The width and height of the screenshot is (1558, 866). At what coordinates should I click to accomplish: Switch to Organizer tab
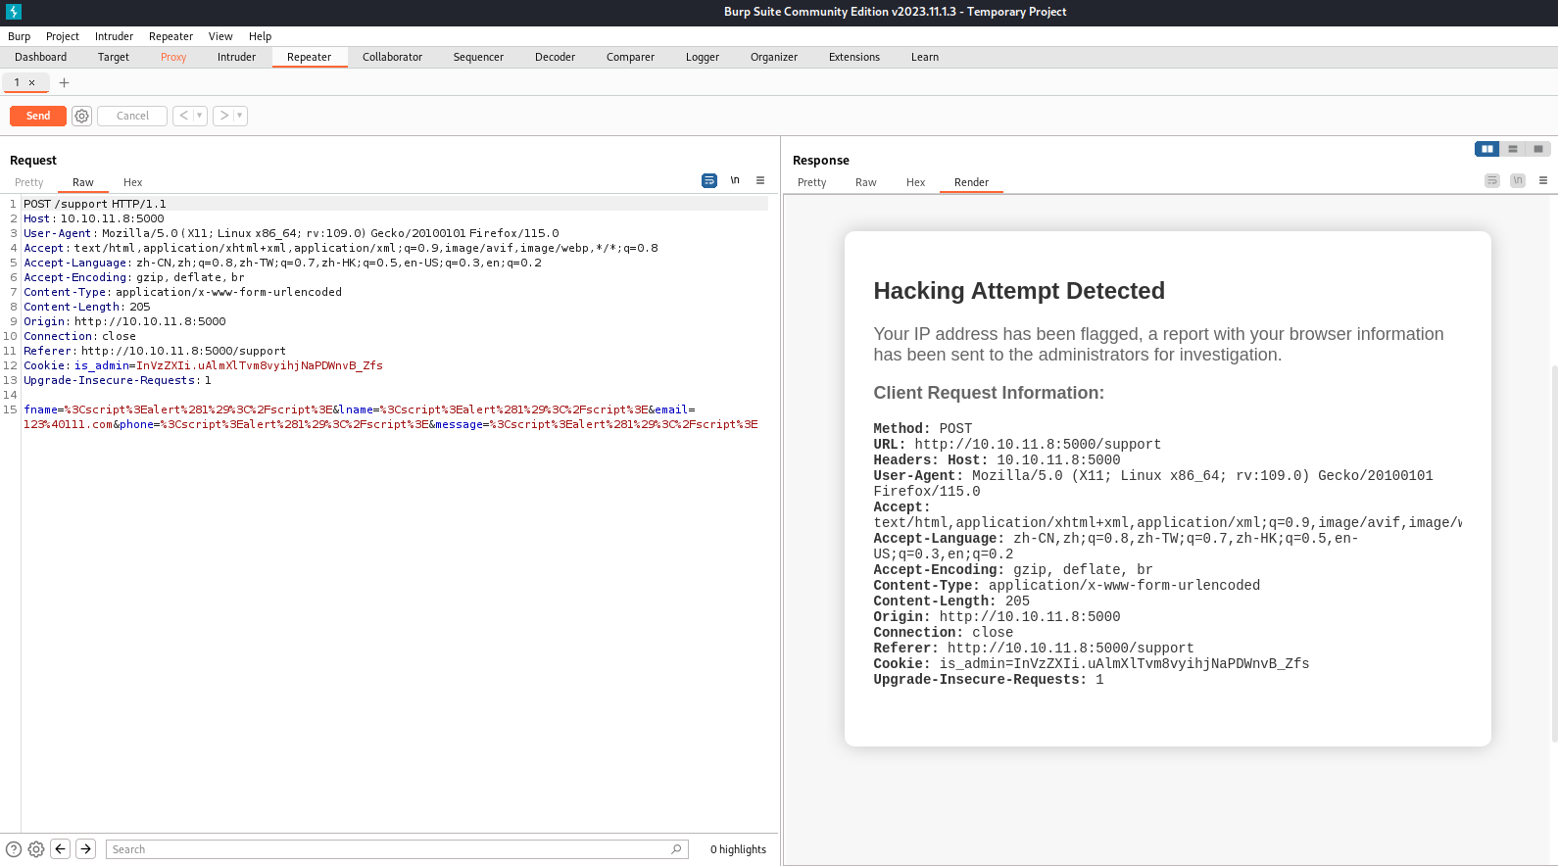pyautogui.click(x=774, y=57)
